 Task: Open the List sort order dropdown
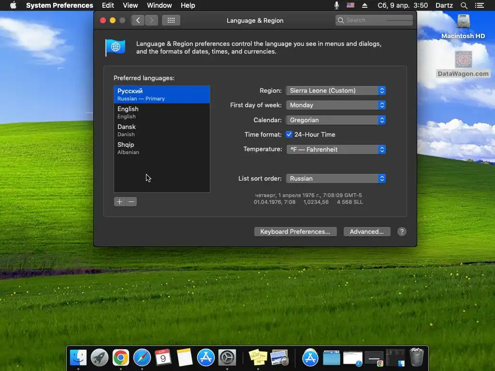point(336,178)
